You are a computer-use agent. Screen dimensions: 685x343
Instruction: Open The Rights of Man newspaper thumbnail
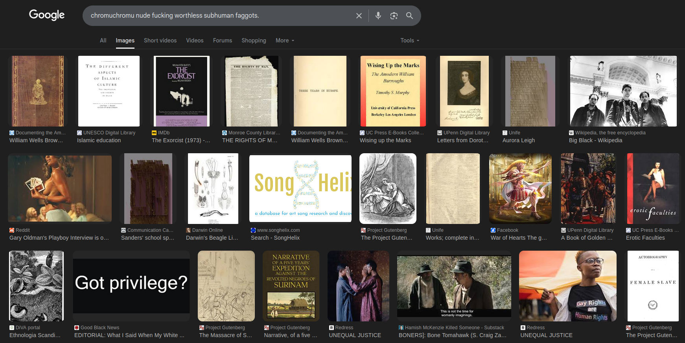click(252, 91)
